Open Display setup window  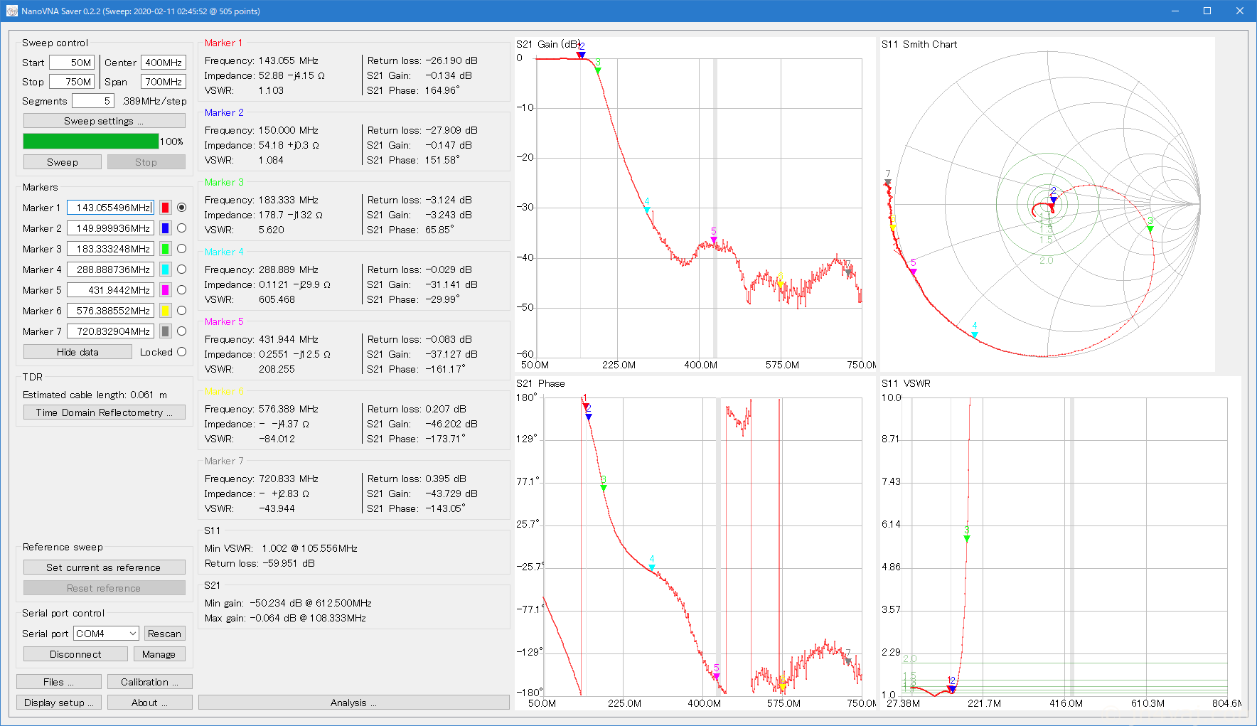[58, 703]
